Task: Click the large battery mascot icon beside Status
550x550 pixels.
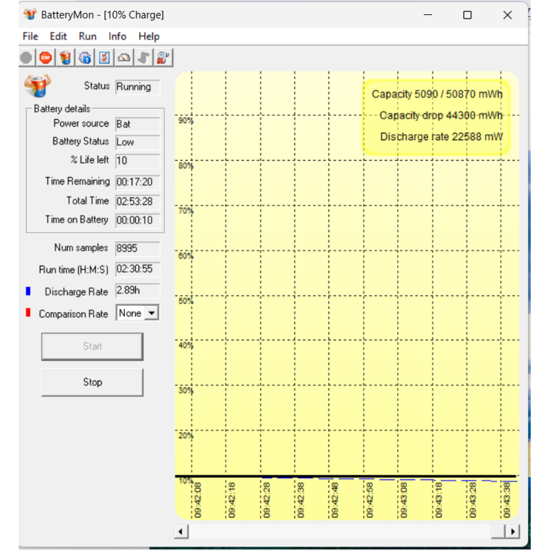Action: tap(37, 86)
